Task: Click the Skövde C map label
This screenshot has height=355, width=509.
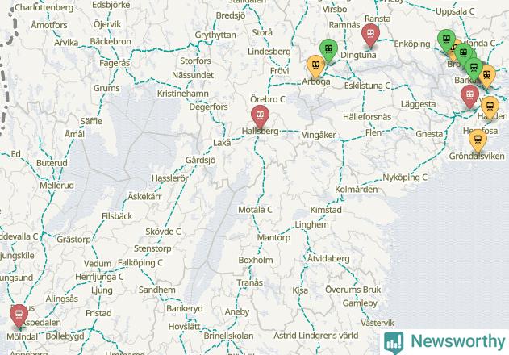Action: pyautogui.click(x=163, y=232)
